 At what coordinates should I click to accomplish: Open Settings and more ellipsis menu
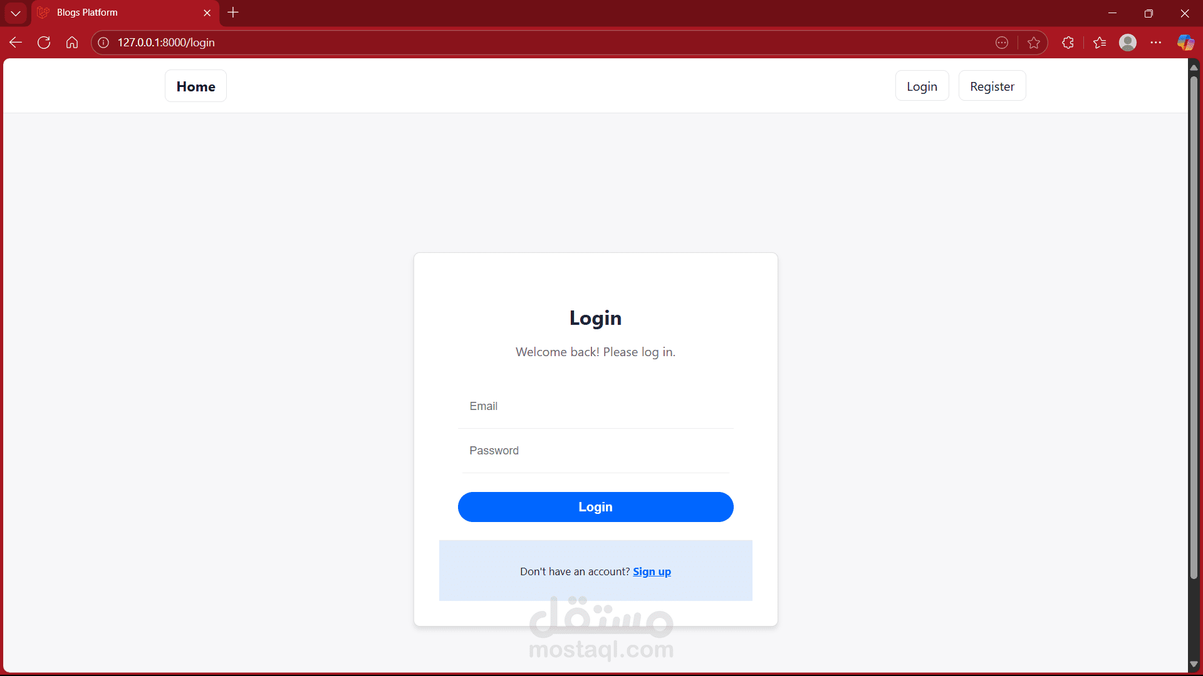pos(1156,43)
